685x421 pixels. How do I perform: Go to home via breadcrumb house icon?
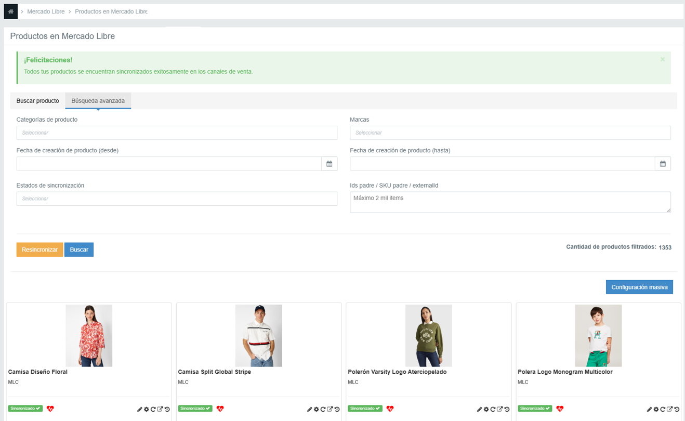(x=11, y=11)
